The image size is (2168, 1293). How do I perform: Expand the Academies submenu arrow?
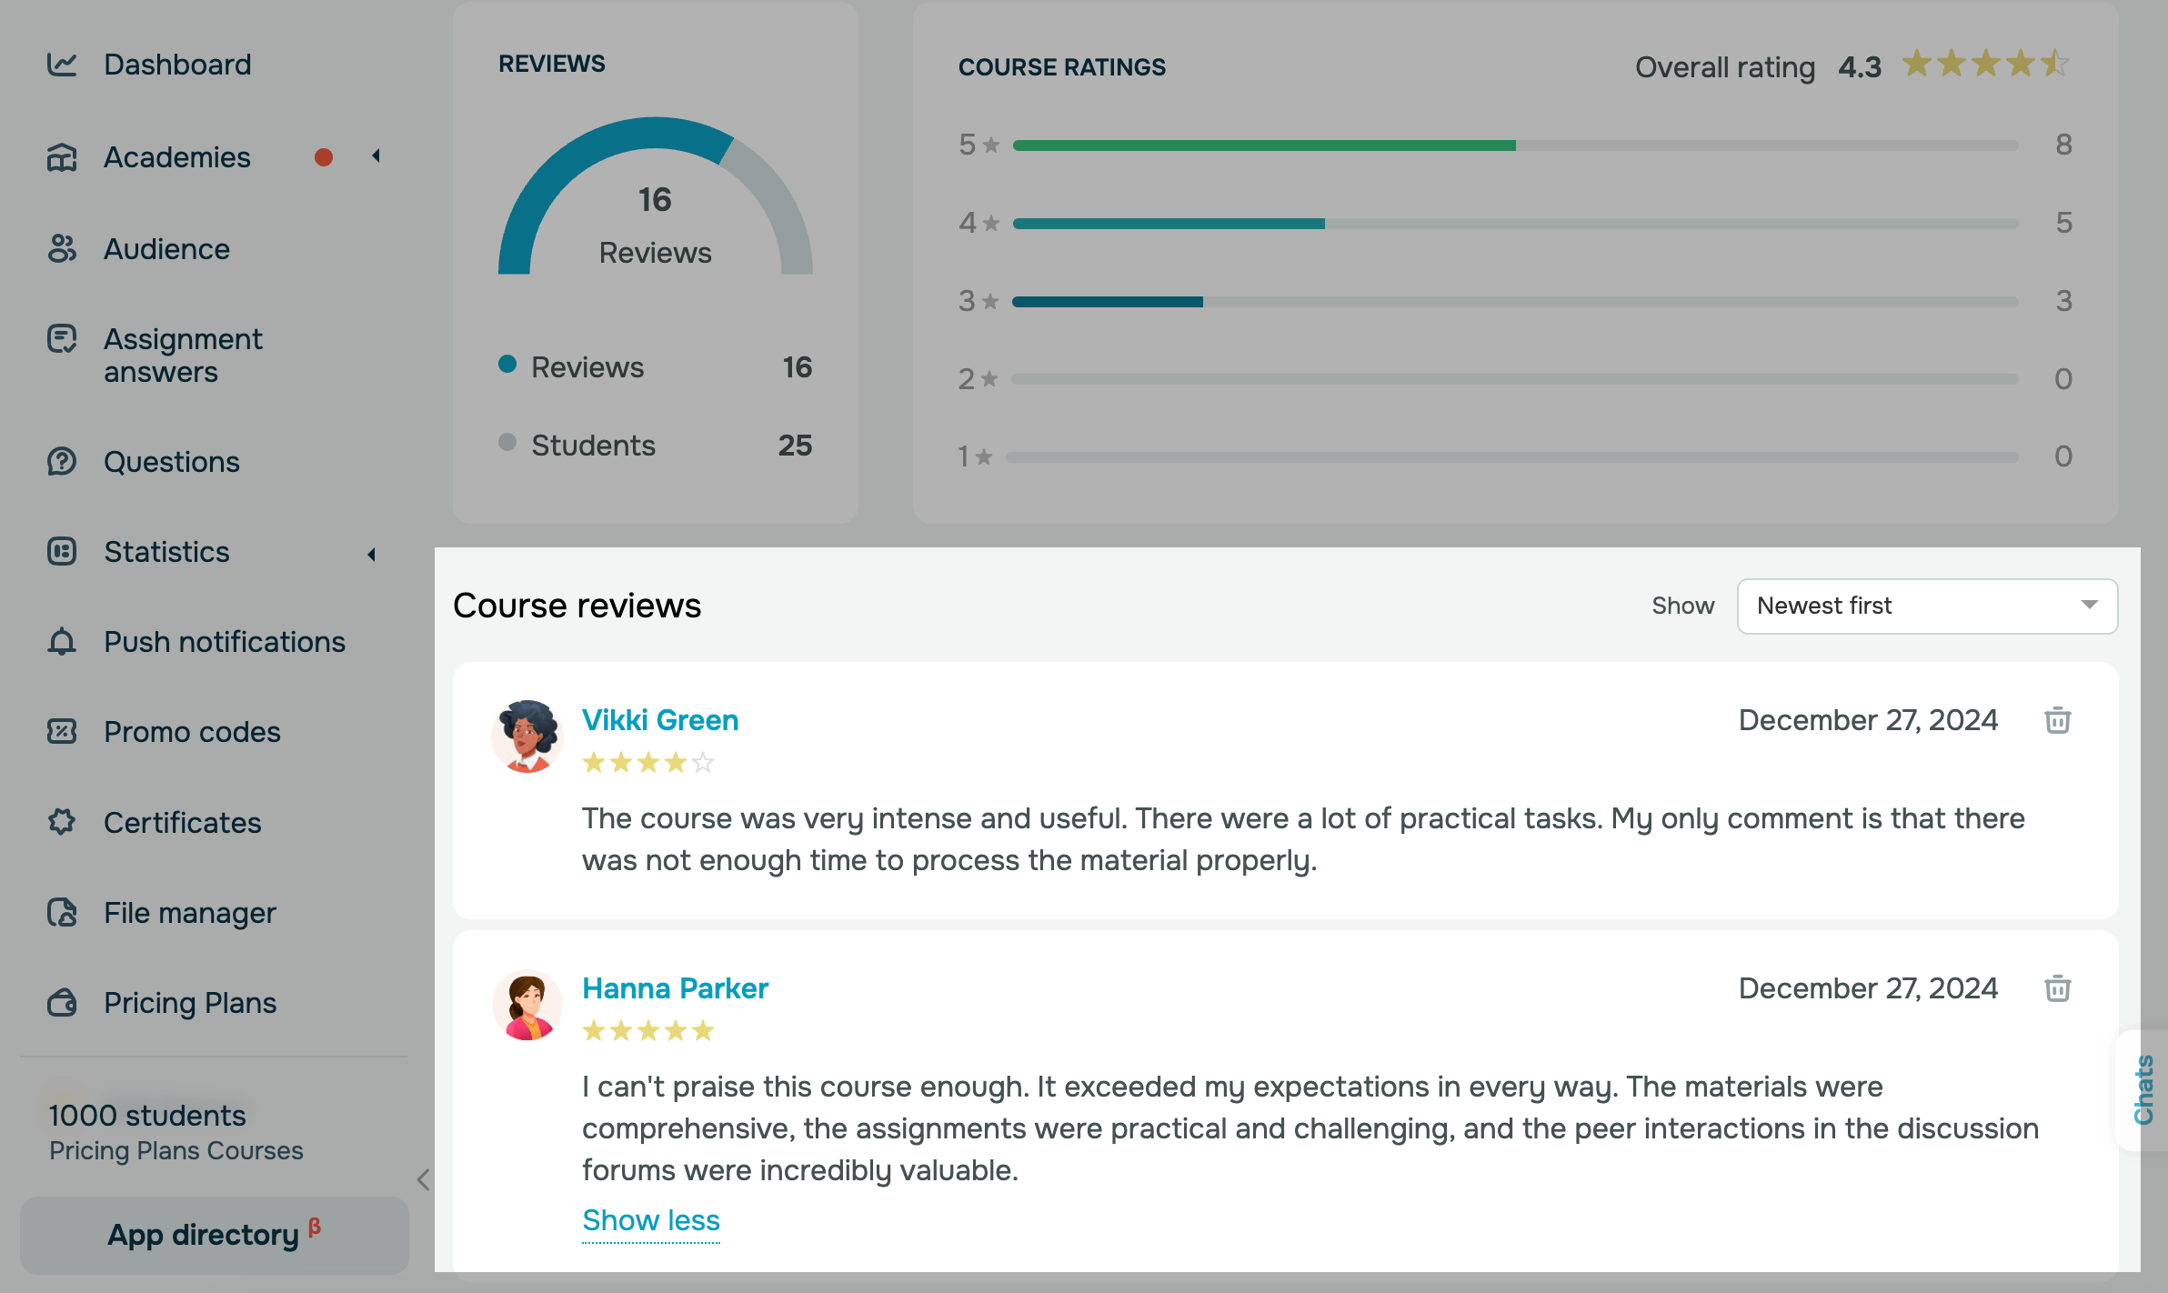[376, 156]
